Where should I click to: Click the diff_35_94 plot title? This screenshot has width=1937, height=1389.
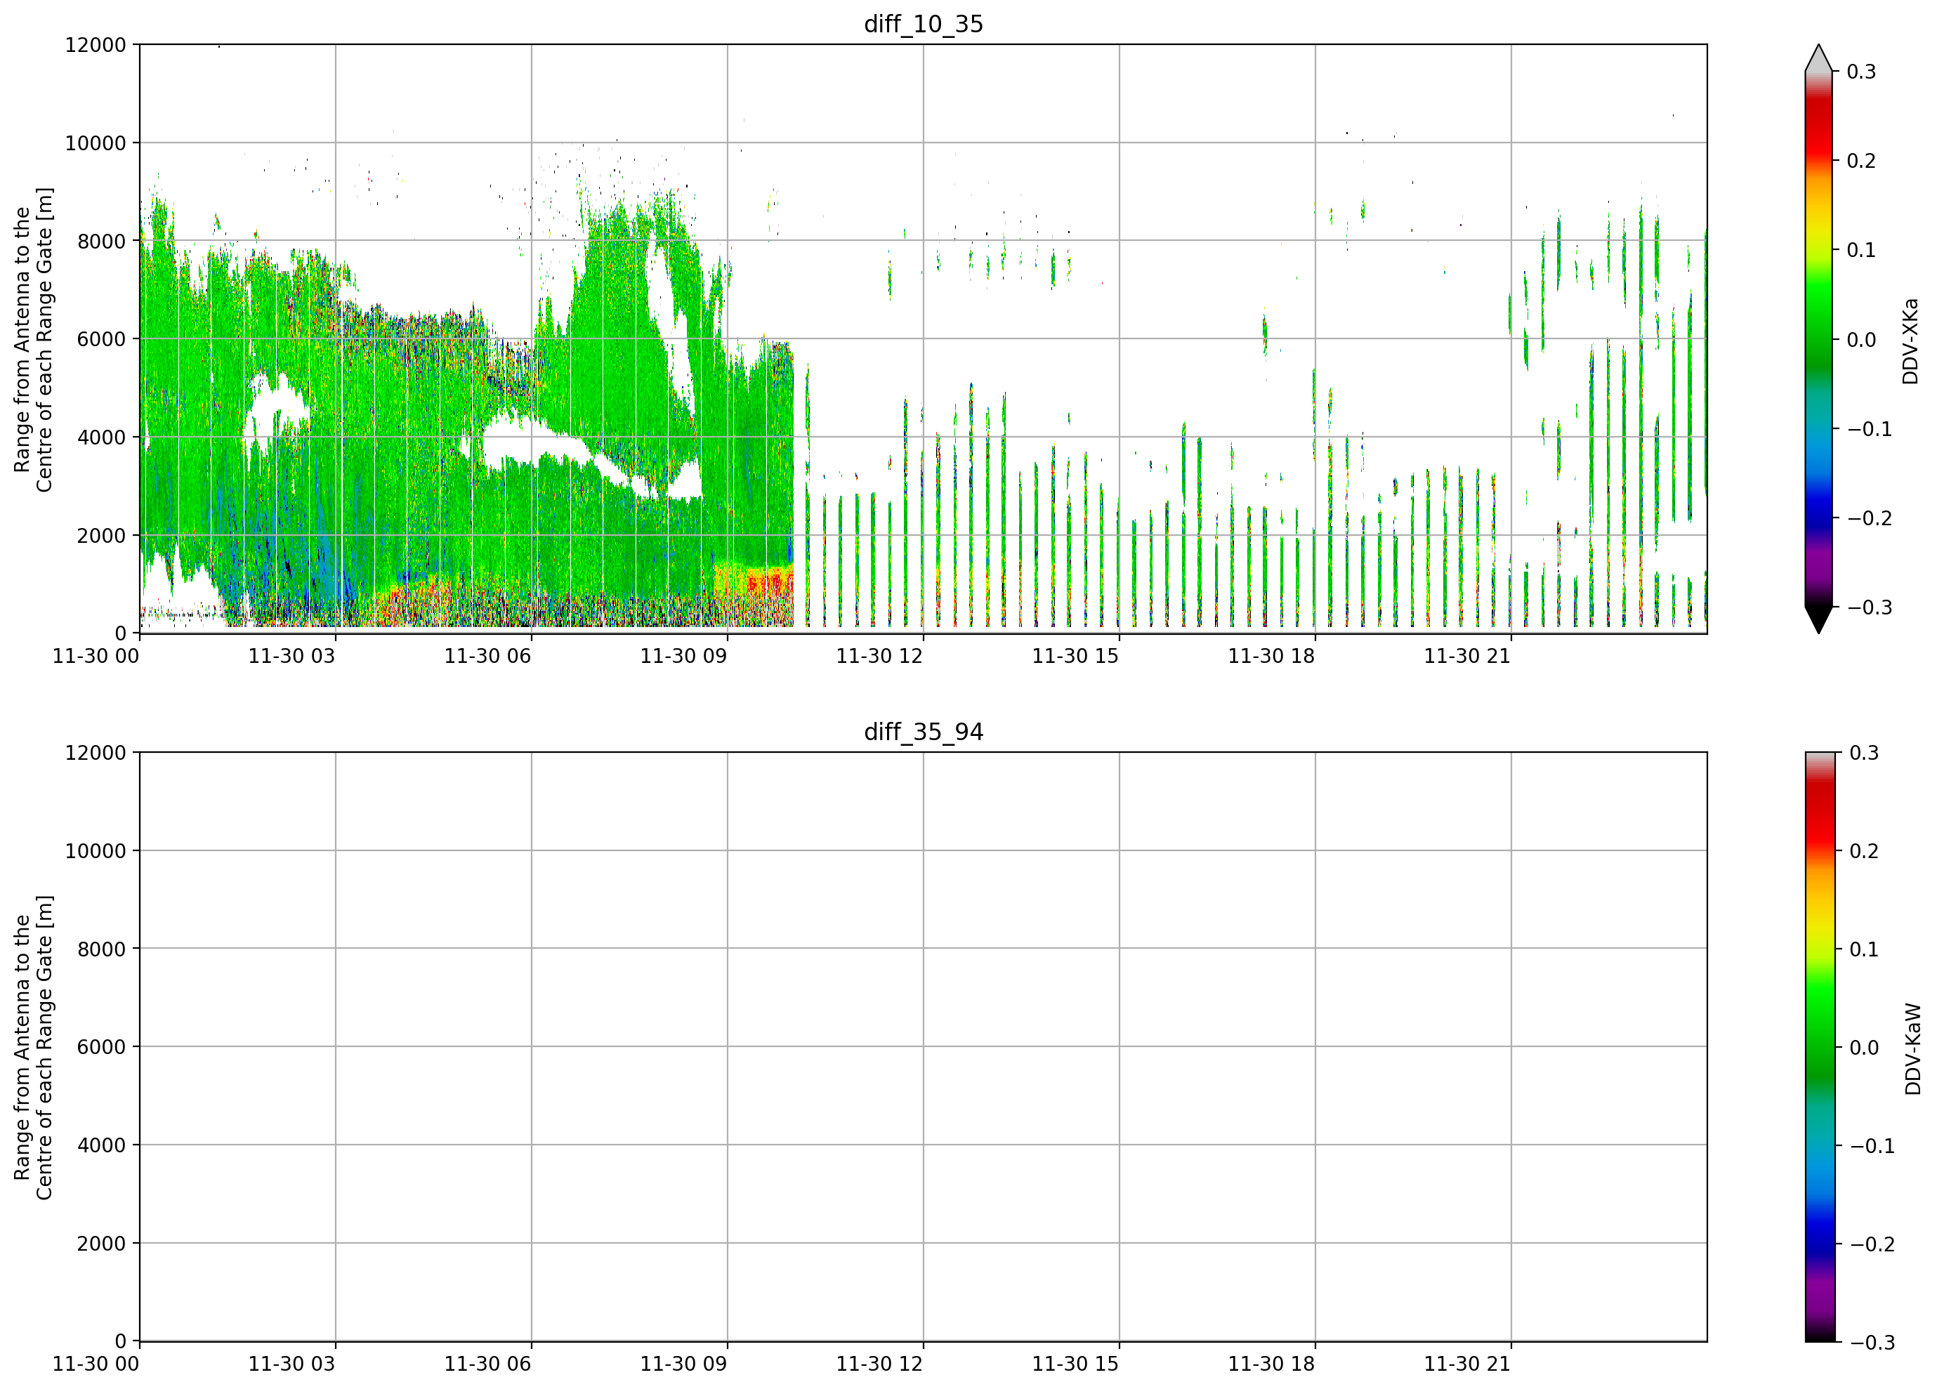(x=924, y=732)
